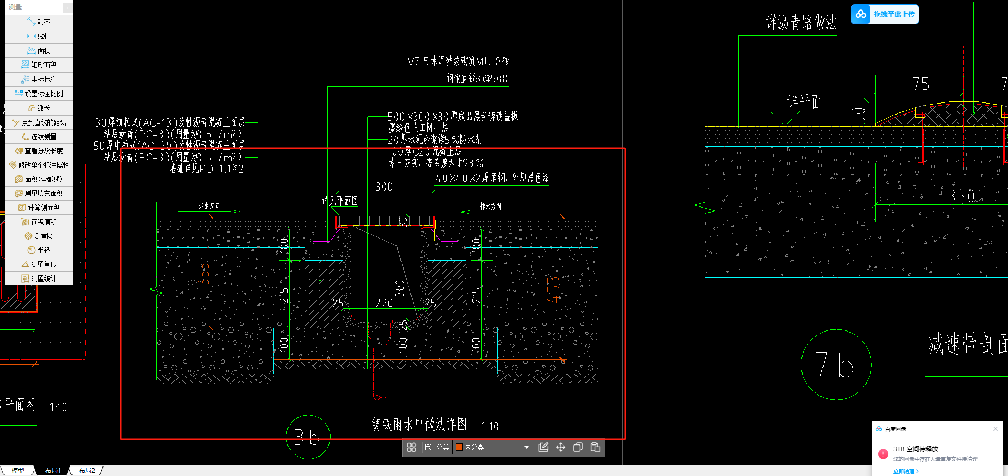Click the 40X40X2厚角钢 annotation text
This screenshot has height=476, width=1008.
492,178
